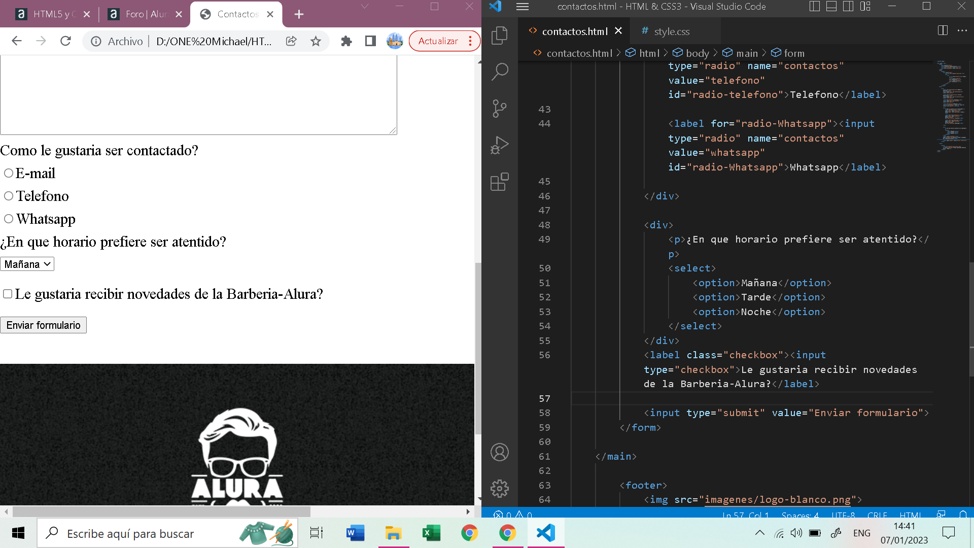Switch to the style.css editor tab
The height and width of the screenshot is (548, 974).
tap(671, 31)
